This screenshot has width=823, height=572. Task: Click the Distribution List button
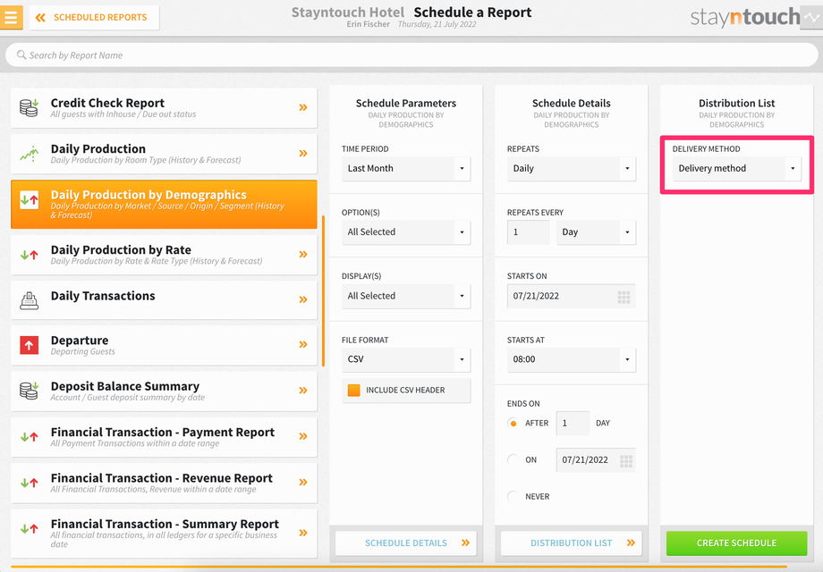(x=571, y=543)
